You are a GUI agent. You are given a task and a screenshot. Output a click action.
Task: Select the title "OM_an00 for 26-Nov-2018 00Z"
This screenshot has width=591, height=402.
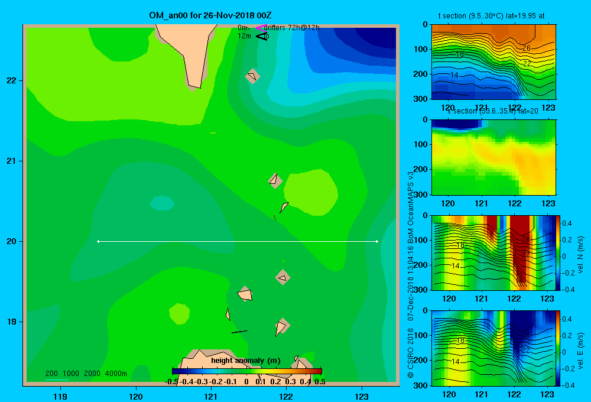pyautogui.click(x=210, y=15)
